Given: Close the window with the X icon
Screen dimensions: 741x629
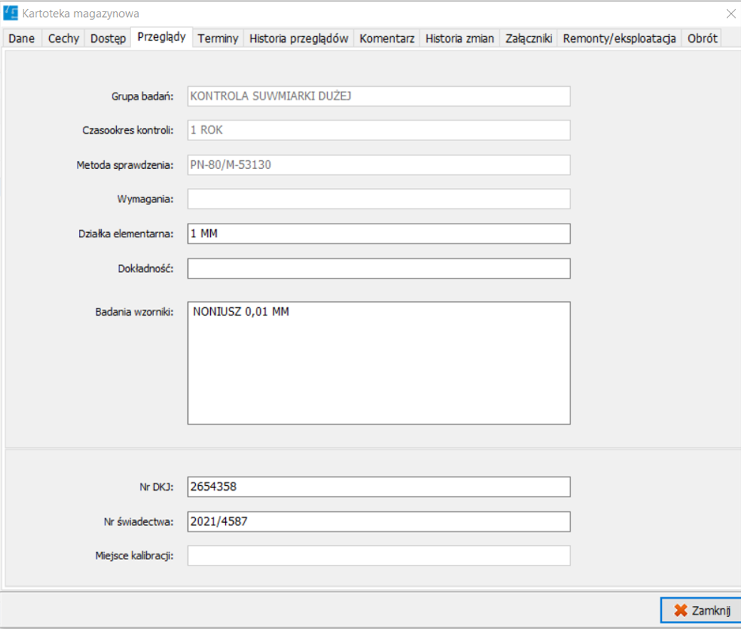Looking at the screenshot, I should (730, 14).
